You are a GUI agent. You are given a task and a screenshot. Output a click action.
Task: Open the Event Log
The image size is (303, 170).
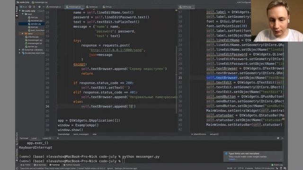277,165
